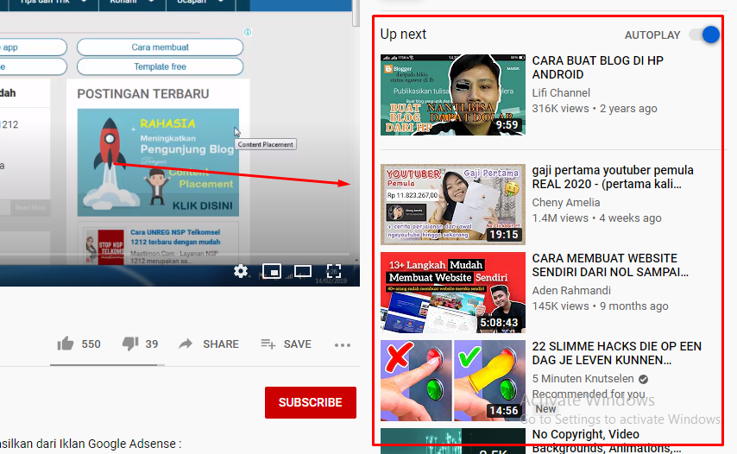Click the like count 550
Screen dimensions: 737x454
tap(91, 344)
